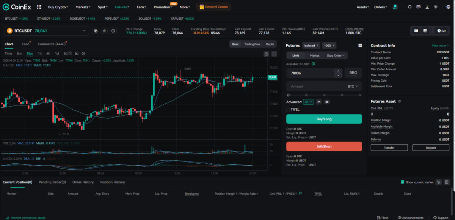
Task: Toggle the eye option in Advanced row
Action: tap(327, 102)
